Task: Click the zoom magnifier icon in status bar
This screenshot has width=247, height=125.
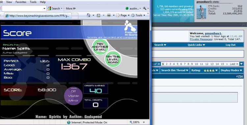Action: (x=131, y=122)
